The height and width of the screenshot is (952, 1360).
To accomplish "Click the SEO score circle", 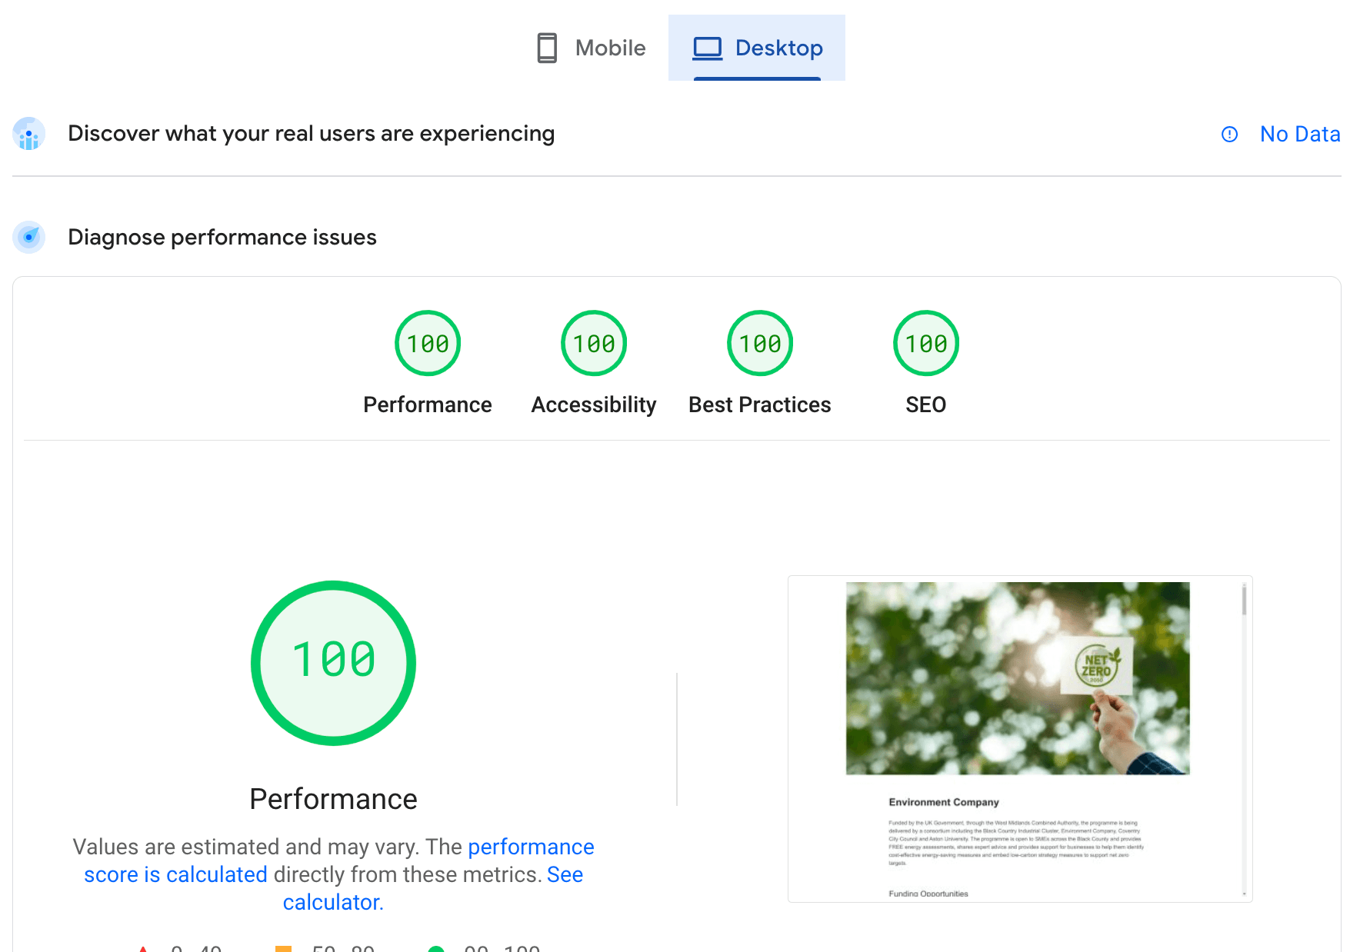I will [925, 342].
